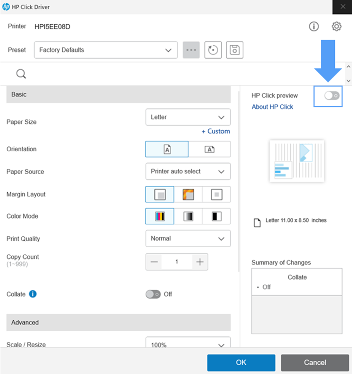Click the printer information icon
This screenshot has height=374, width=352.
coord(314,27)
